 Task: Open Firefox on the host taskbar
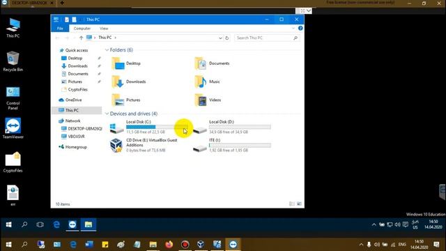tap(169, 245)
